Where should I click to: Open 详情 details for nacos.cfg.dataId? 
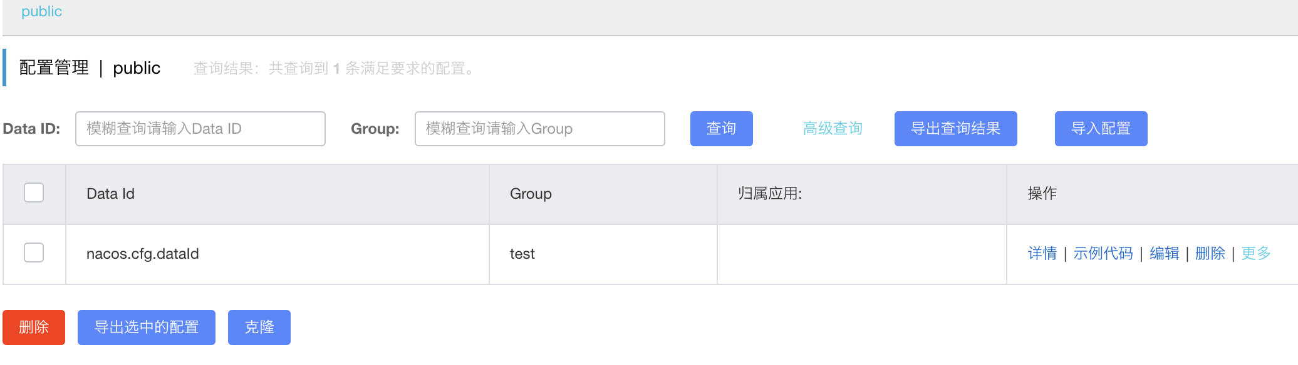point(1042,253)
